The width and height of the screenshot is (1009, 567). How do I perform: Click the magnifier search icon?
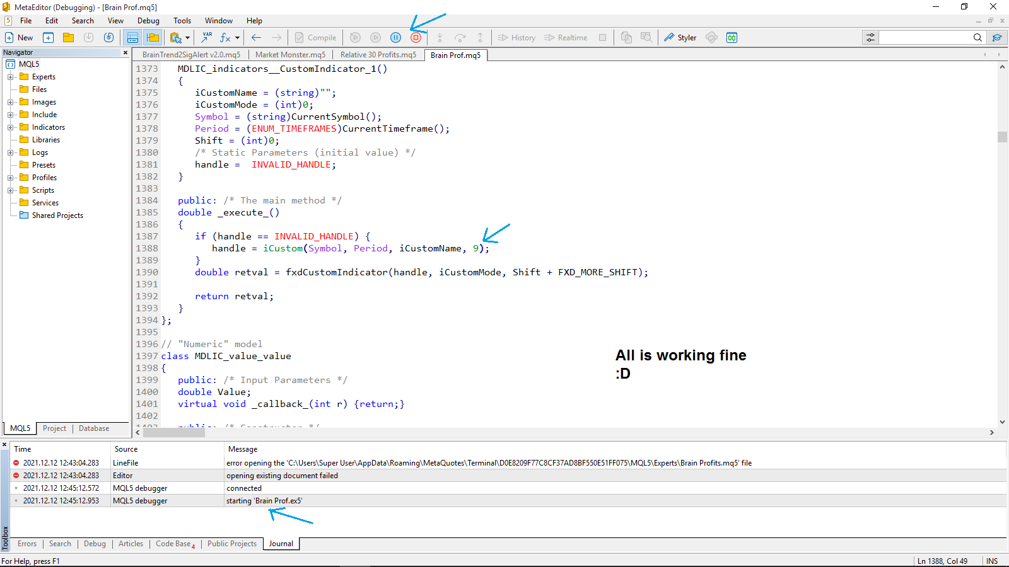tap(977, 37)
